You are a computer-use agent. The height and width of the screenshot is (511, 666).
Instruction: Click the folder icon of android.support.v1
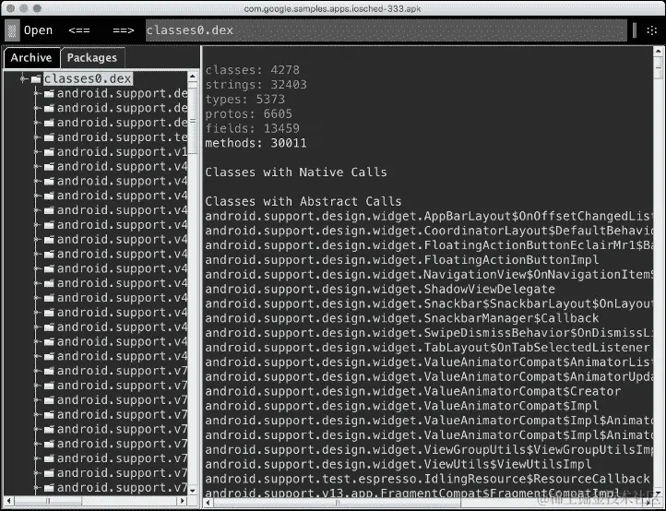49,151
